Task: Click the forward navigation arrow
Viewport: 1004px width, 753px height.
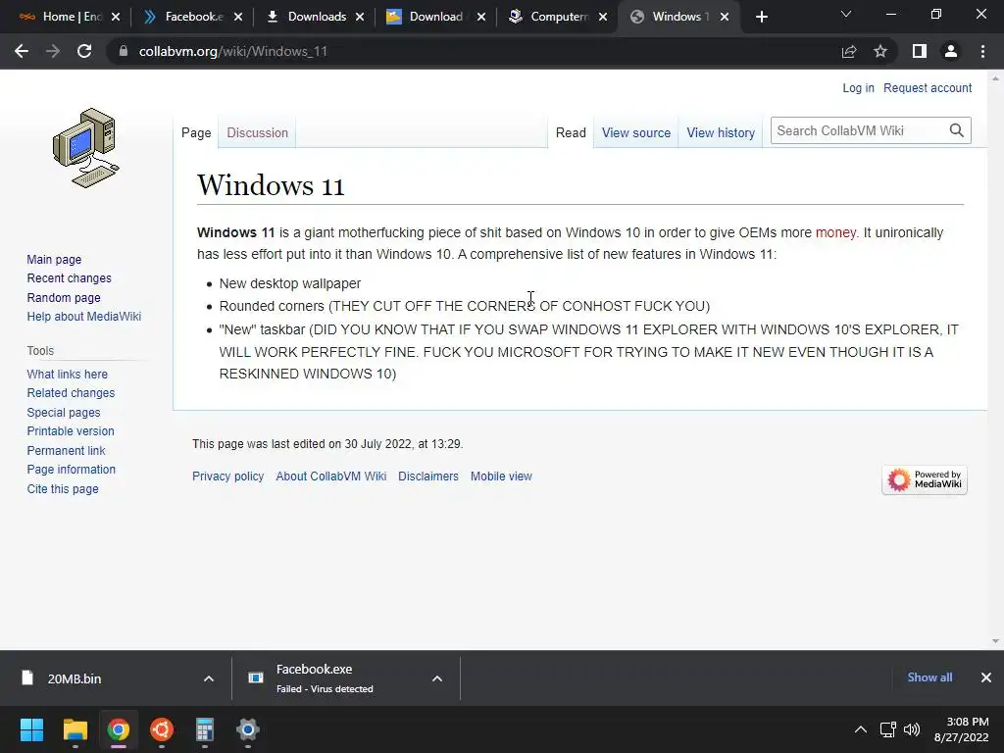Action: [53, 51]
